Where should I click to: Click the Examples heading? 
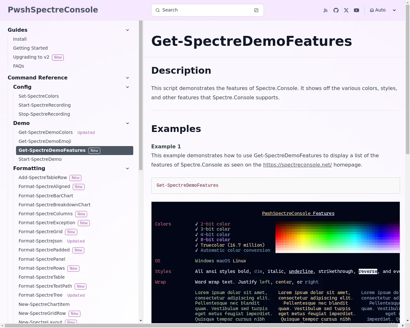[x=176, y=129]
